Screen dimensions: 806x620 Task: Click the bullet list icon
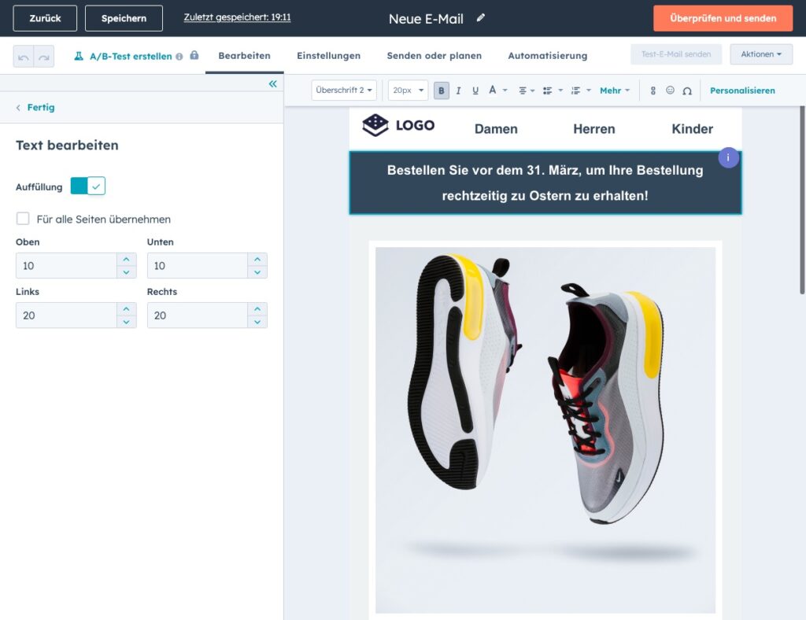coord(548,90)
